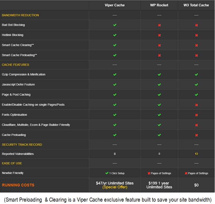The width and height of the screenshot is (215, 204).
Task: Click WP Rocket's "0" reported vulnerabilities value
Action: tap(159, 154)
